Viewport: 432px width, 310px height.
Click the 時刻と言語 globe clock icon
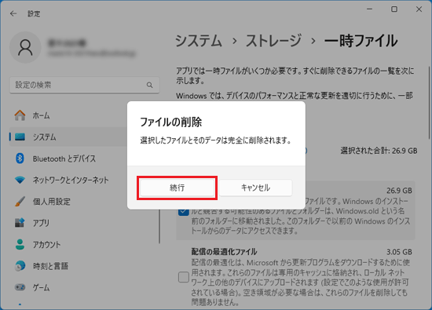(20, 266)
